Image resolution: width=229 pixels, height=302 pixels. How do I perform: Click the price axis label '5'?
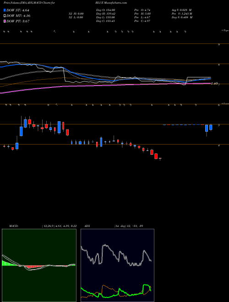coord(219,125)
